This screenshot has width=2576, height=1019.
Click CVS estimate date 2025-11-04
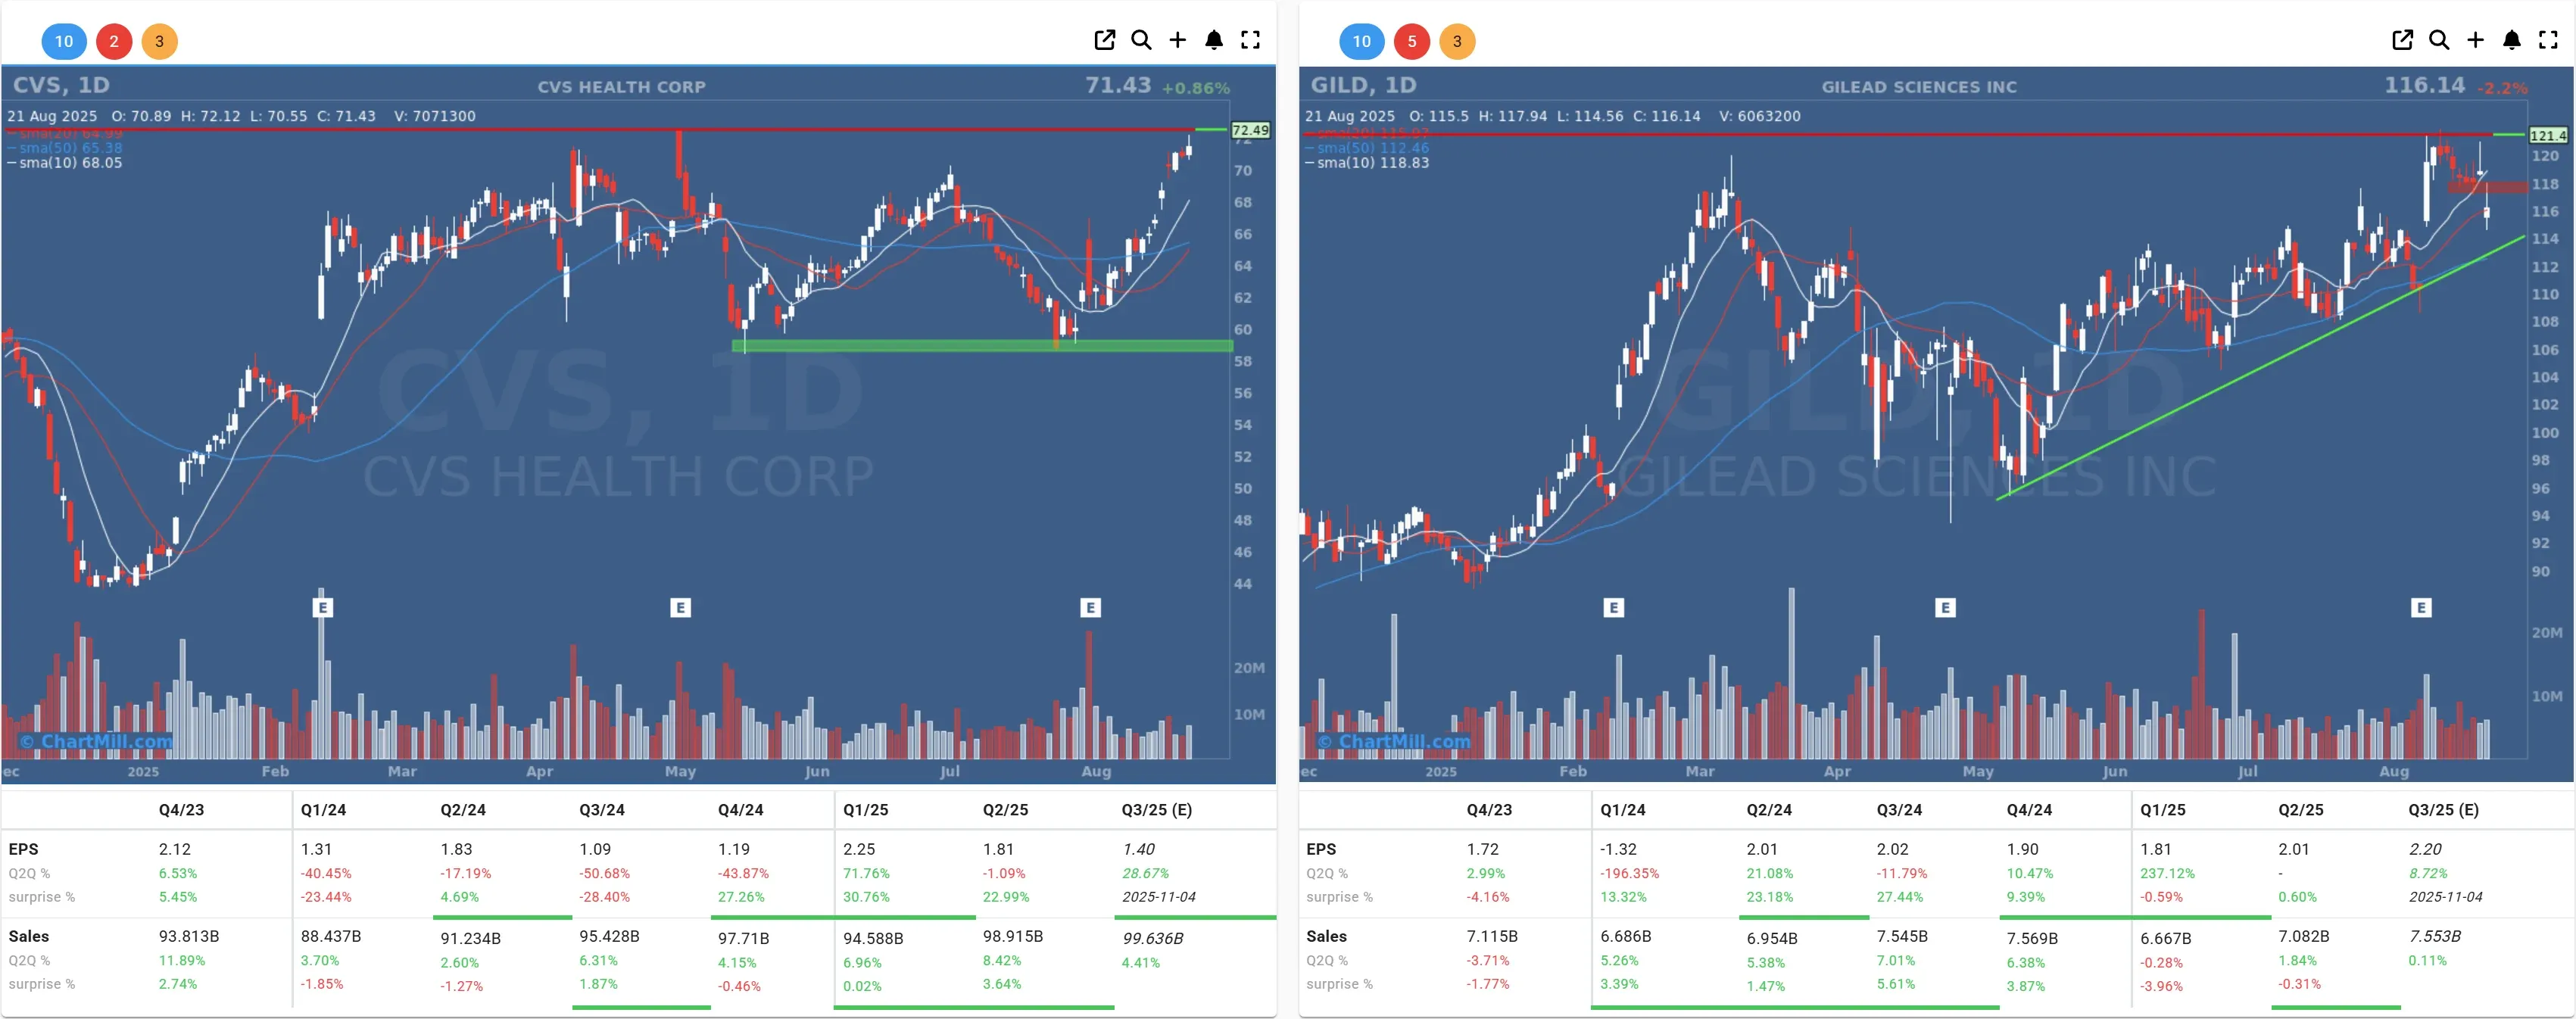(x=1158, y=897)
